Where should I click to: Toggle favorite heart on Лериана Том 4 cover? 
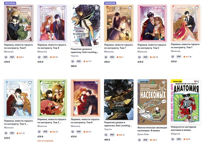click(x=63, y=8)
